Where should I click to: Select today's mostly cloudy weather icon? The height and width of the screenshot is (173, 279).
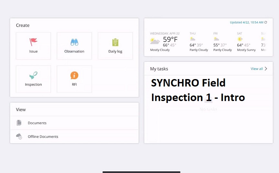click(x=155, y=41)
